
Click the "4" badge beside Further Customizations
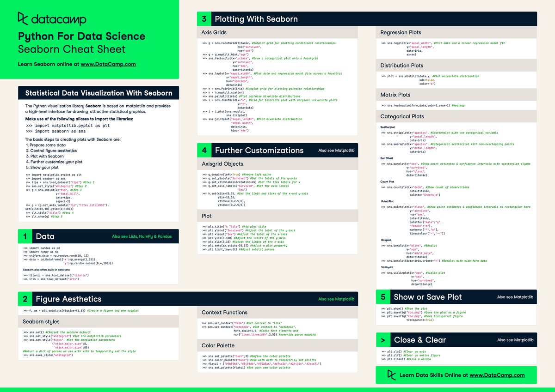coord(203,150)
